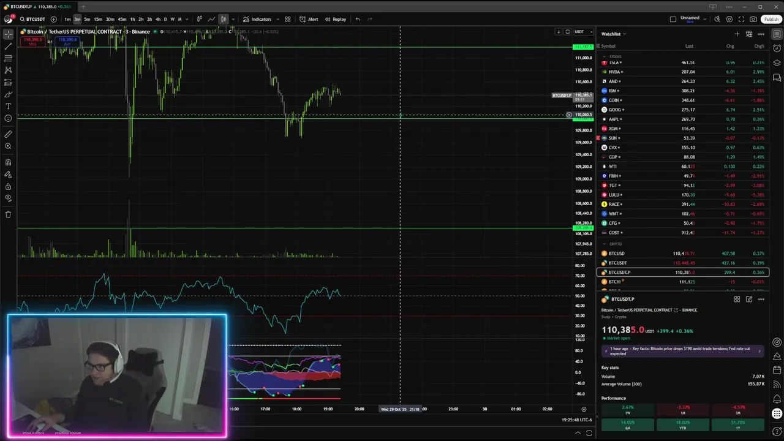Viewport: 784px width, 441px height.
Task: Click the SELL order button on chart
Action: coord(32,42)
